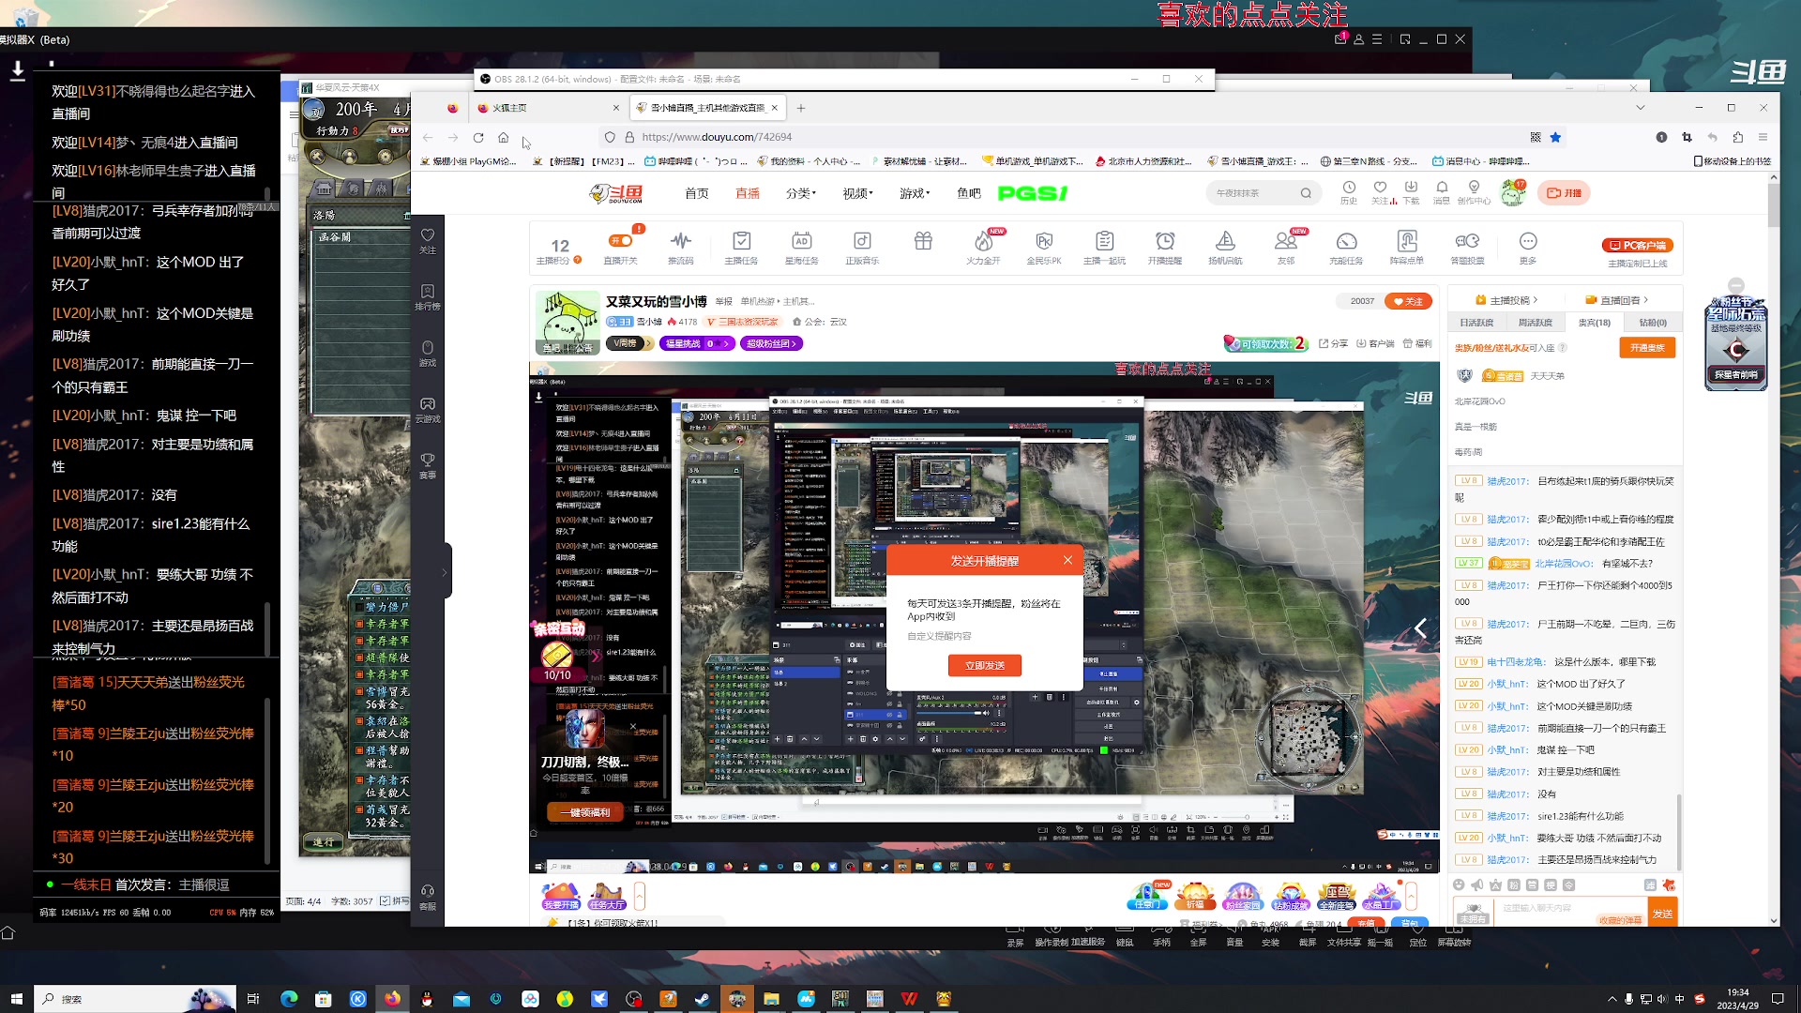Switch to the 周活跃度 tab
1801x1013 pixels.
[x=1536, y=323]
